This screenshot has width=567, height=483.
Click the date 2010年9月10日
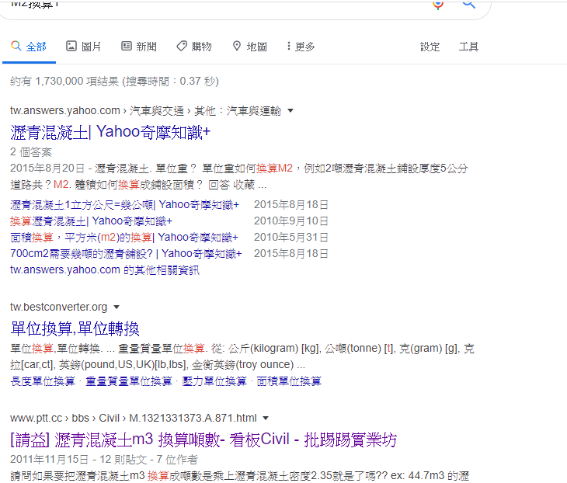coord(291,221)
